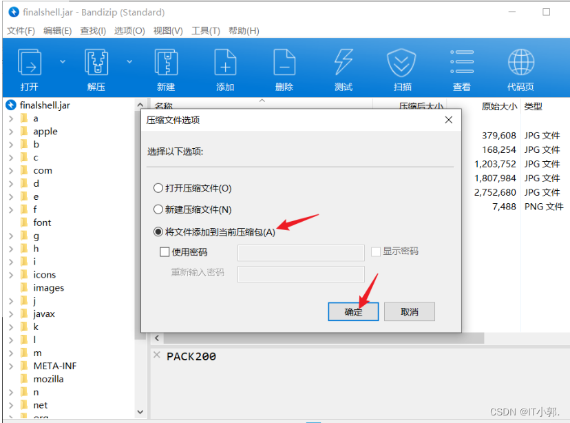The image size is (570, 423).
Task: Select the 打开压缩文件(O) radio option
Action: pos(159,188)
